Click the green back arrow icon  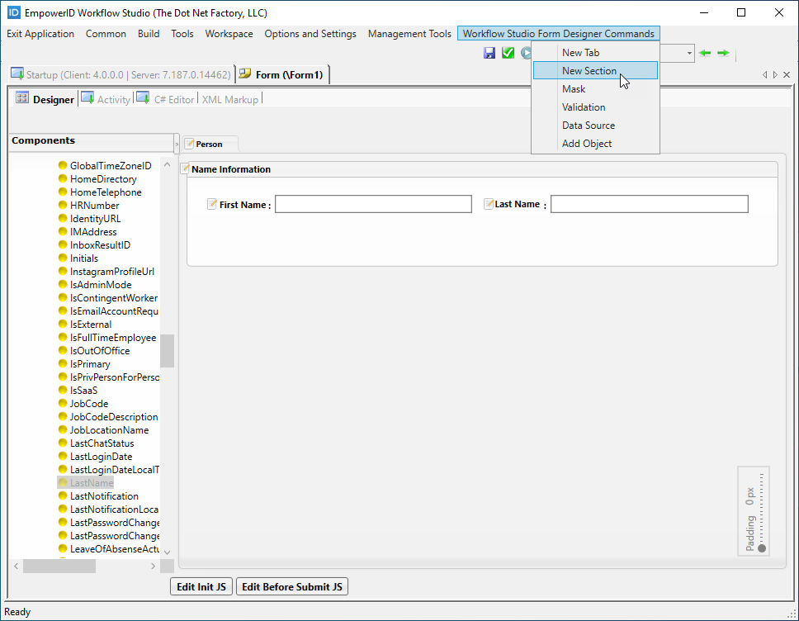tap(704, 53)
